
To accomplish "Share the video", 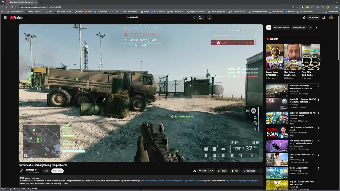I will (x=222, y=171).
